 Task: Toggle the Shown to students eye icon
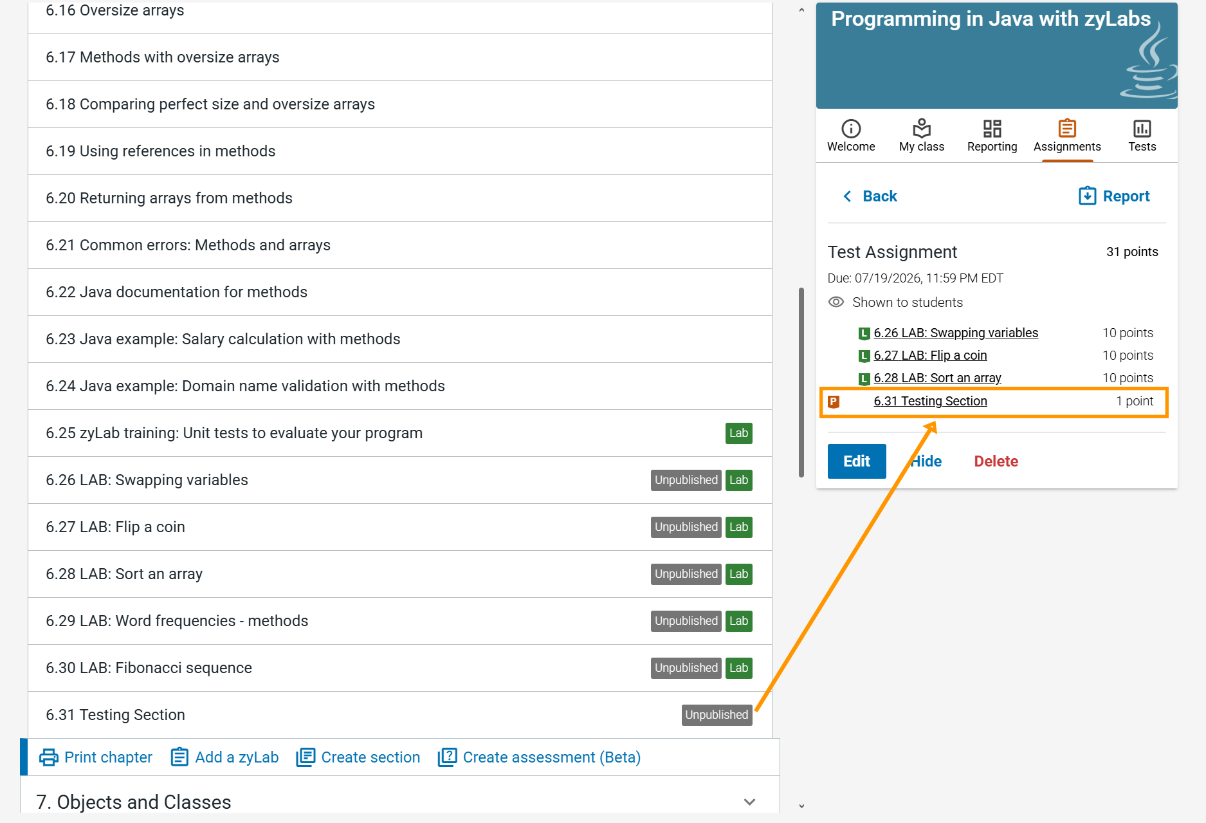pyautogui.click(x=836, y=302)
